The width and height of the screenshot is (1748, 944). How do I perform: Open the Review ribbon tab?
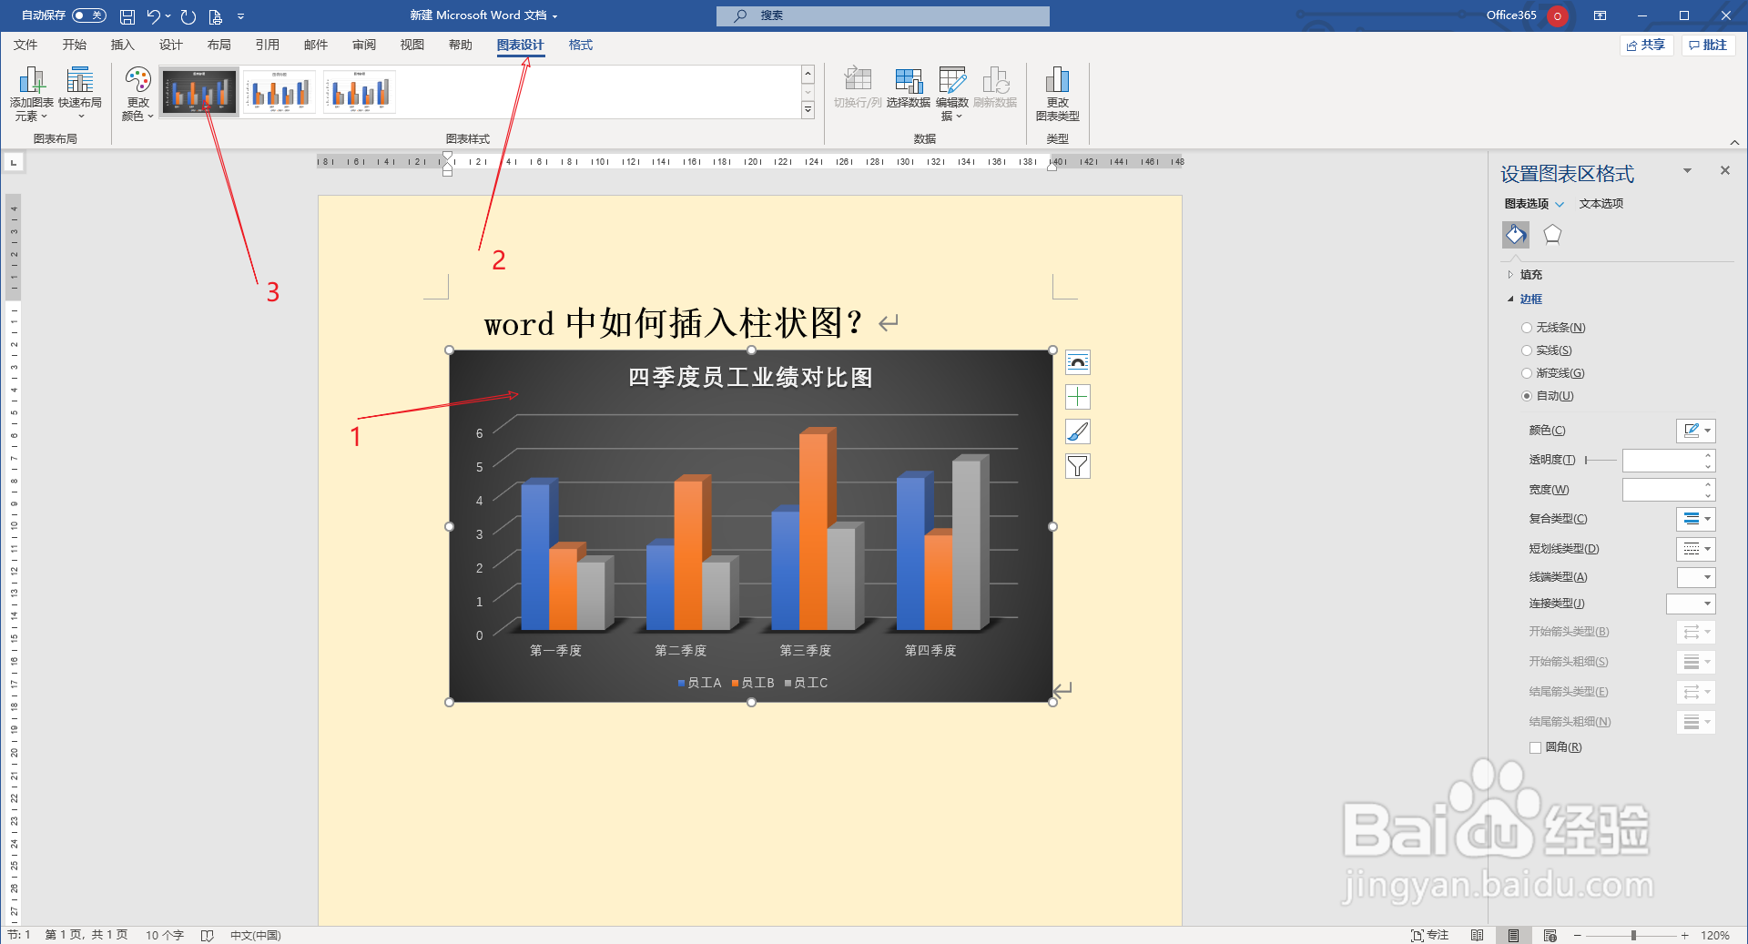tap(364, 45)
